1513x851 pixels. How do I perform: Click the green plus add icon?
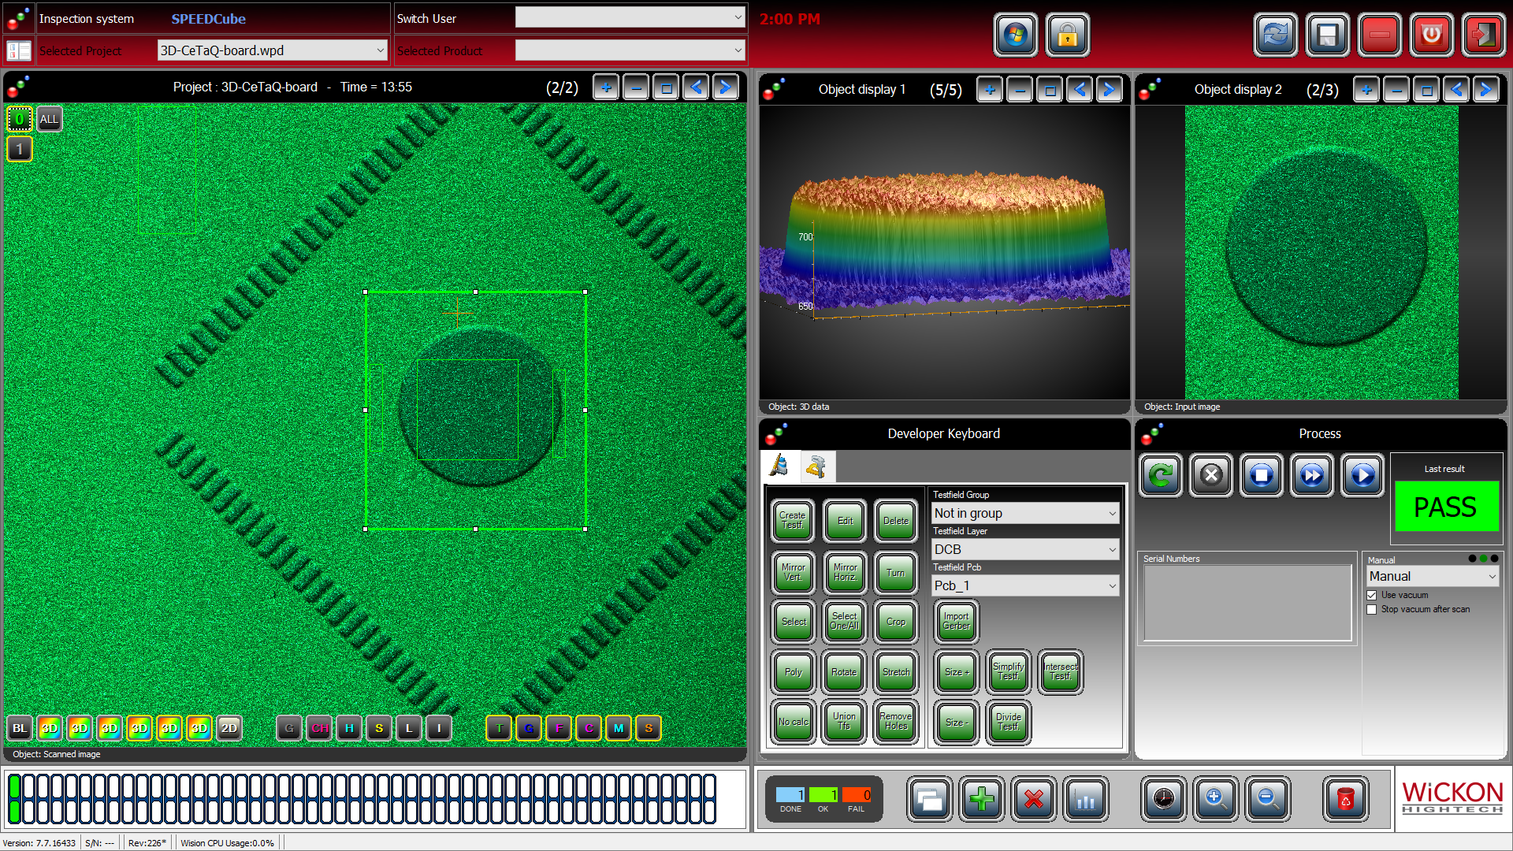point(981,800)
